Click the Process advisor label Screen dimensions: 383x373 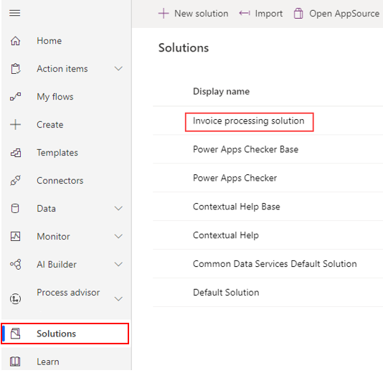click(68, 293)
